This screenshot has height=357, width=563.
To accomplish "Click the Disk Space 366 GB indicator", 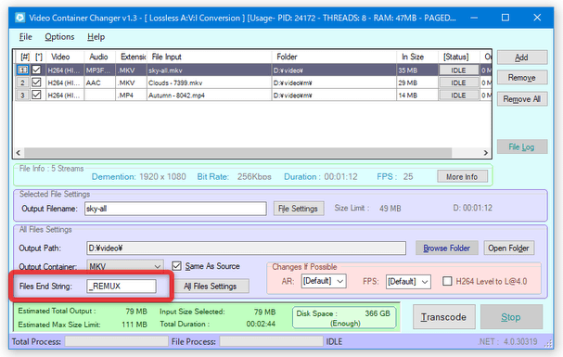I will 344,317.
